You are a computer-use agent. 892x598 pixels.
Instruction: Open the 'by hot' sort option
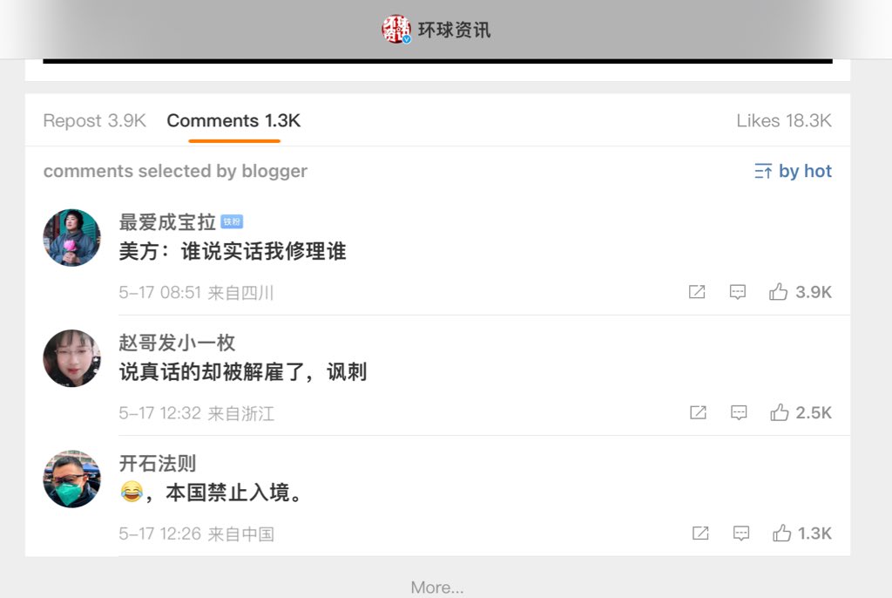tap(793, 171)
